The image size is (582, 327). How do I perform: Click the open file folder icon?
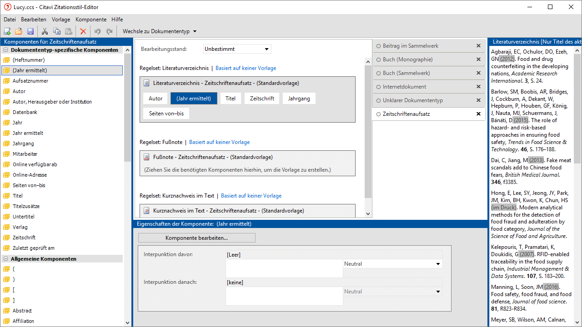19,31
